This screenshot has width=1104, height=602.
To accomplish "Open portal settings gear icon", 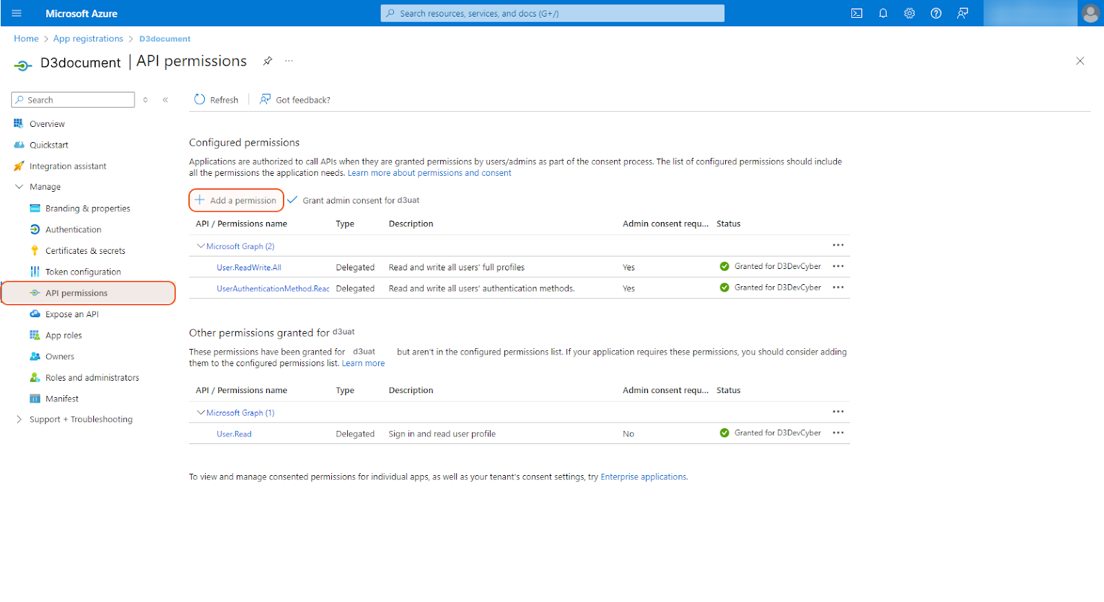I will [x=909, y=13].
